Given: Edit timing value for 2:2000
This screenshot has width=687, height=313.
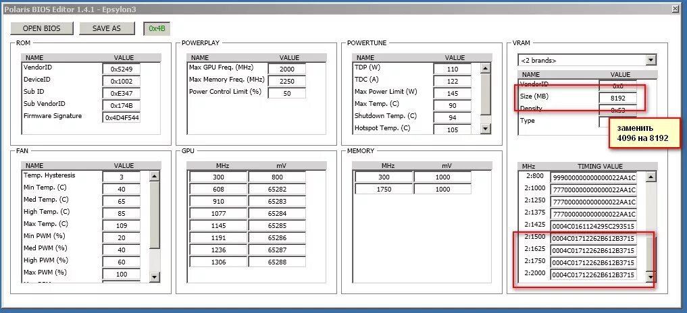Looking at the screenshot, I should tap(594, 275).
